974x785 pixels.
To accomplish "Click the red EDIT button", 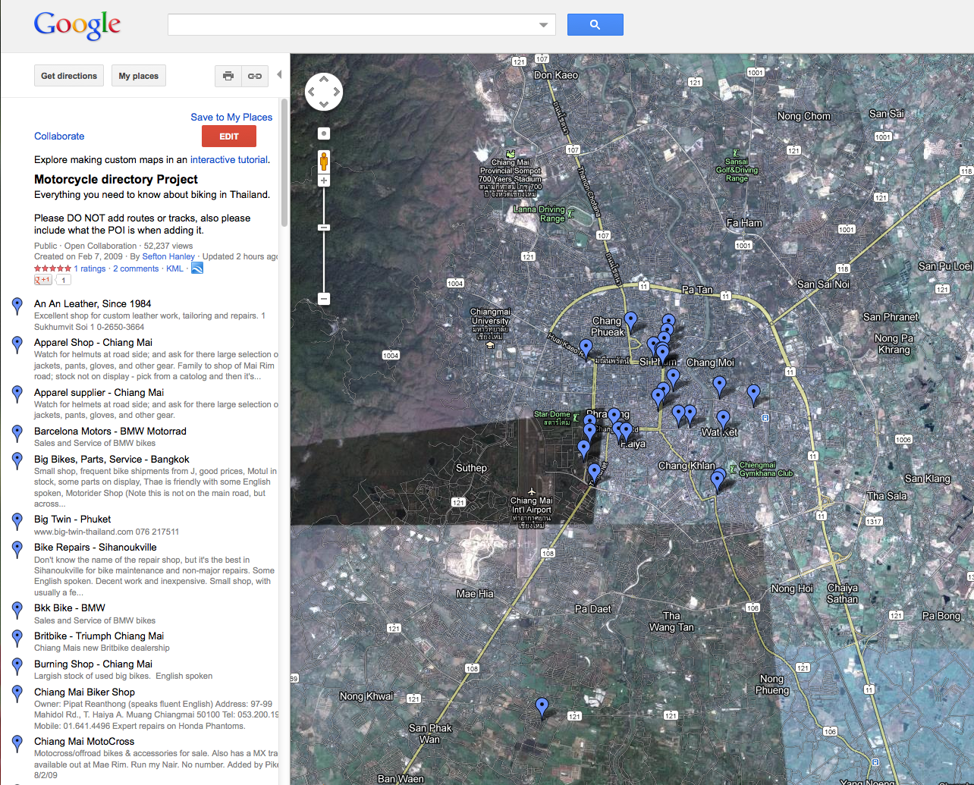I will click(x=229, y=137).
